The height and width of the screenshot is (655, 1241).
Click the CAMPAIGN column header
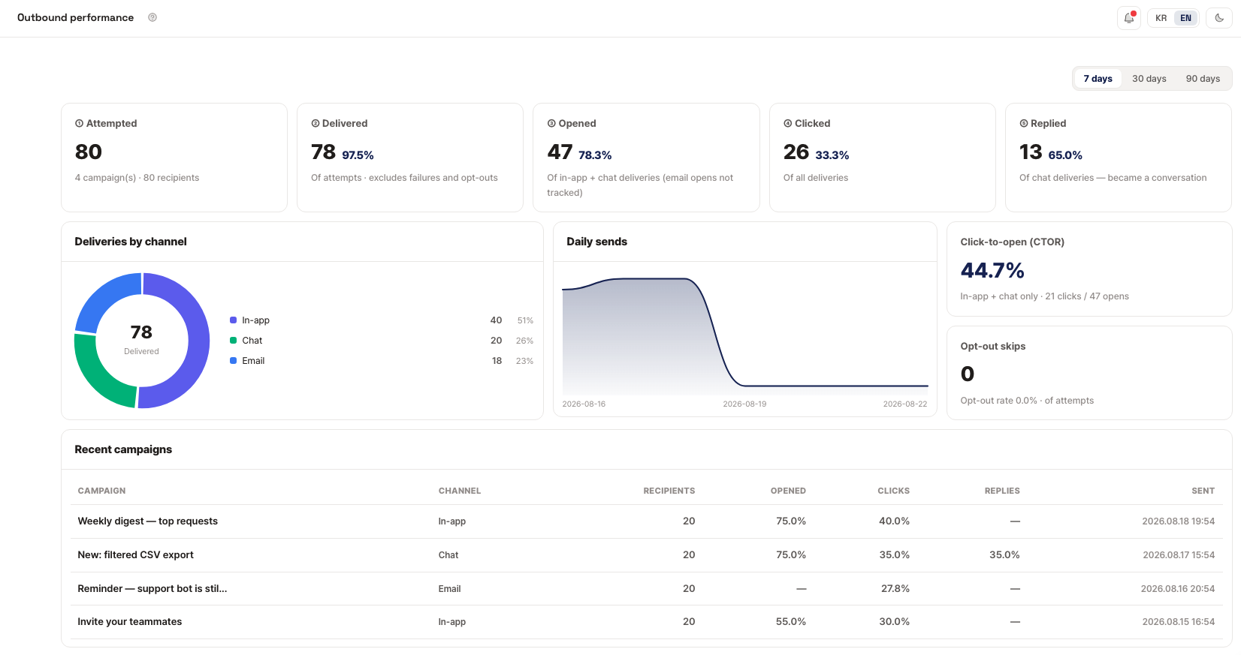102,491
